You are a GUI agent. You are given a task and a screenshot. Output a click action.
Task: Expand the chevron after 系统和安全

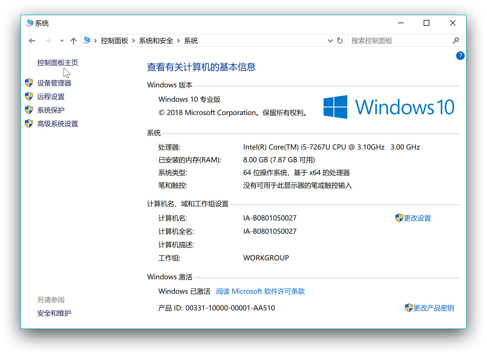click(178, 41)
